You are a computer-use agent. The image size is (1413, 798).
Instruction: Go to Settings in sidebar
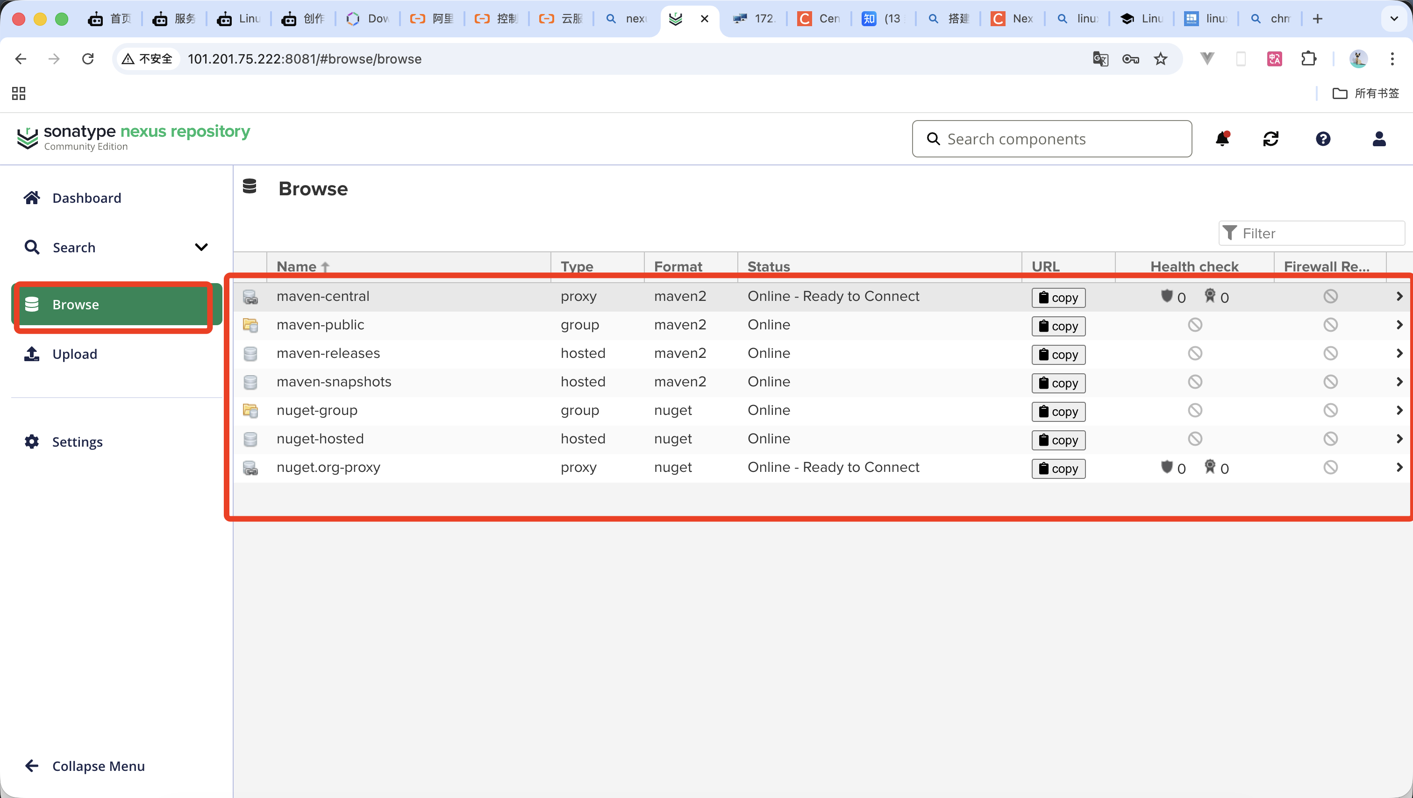(77, 442)
